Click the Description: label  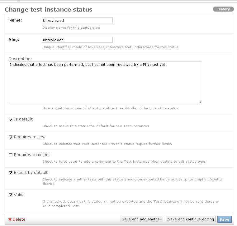click(20, 59)
